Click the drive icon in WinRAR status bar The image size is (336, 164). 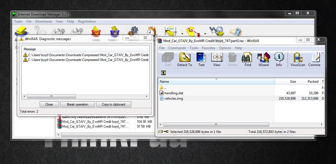tap(160, 132)
